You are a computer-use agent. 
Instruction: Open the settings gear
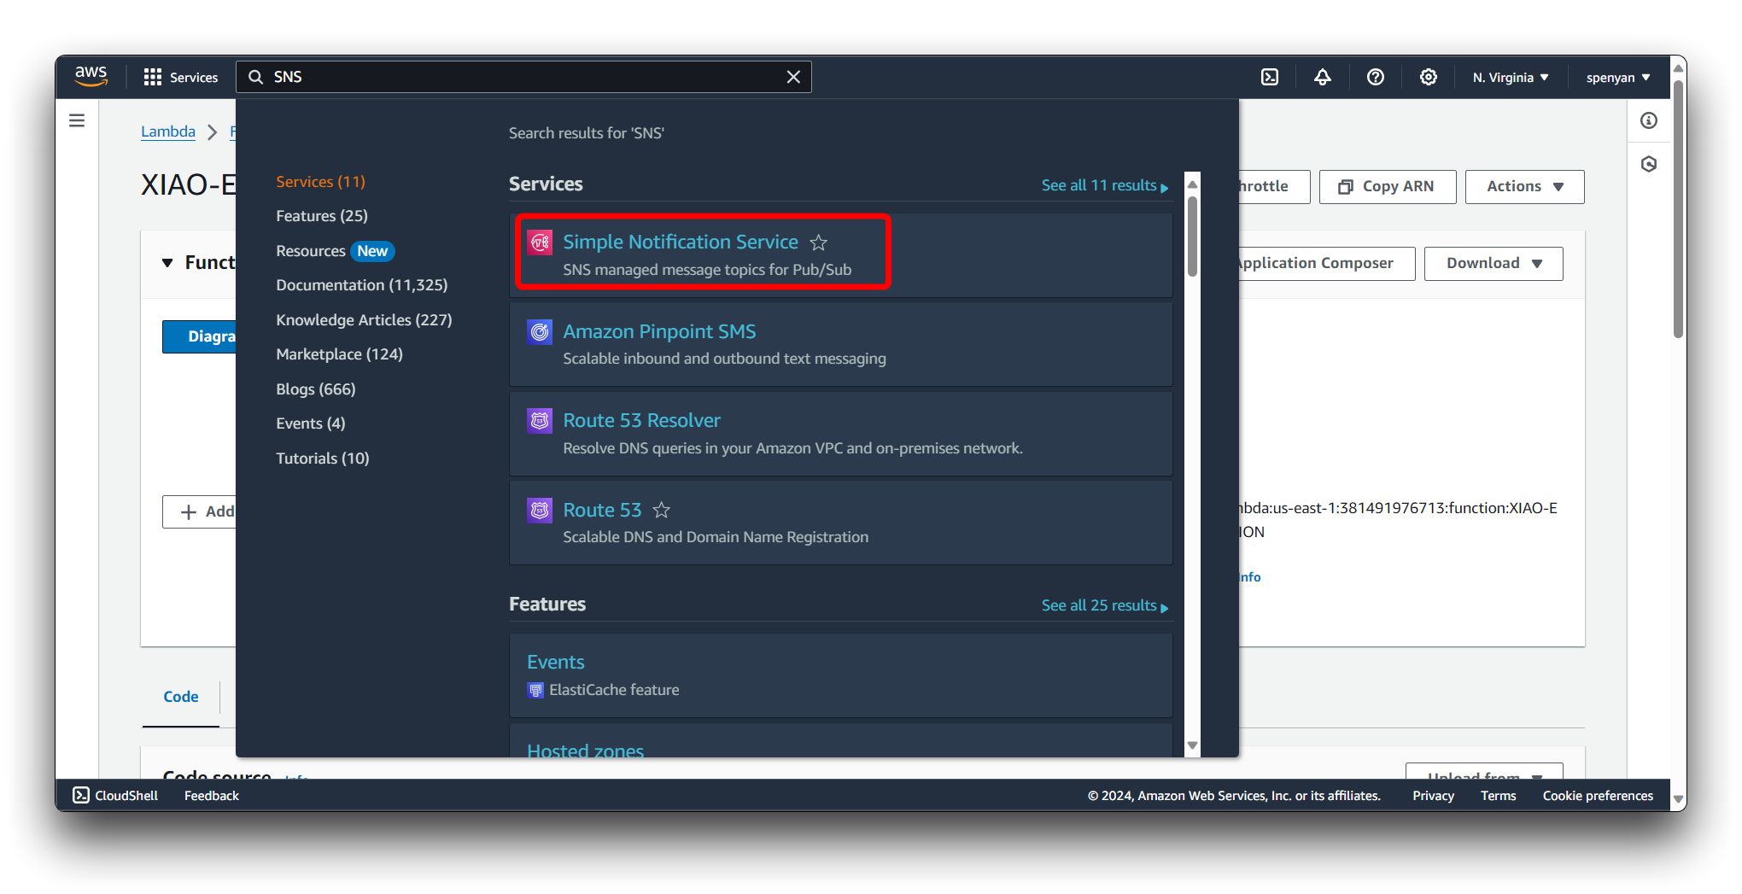[1429, 77]
